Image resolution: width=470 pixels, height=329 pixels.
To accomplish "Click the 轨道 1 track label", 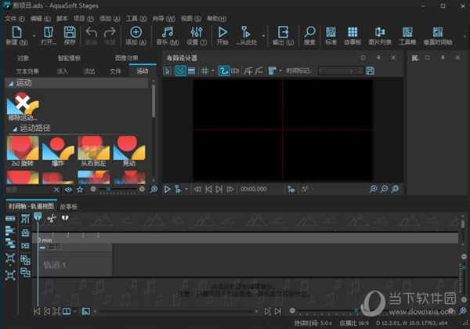I will (x=54, y=265).
